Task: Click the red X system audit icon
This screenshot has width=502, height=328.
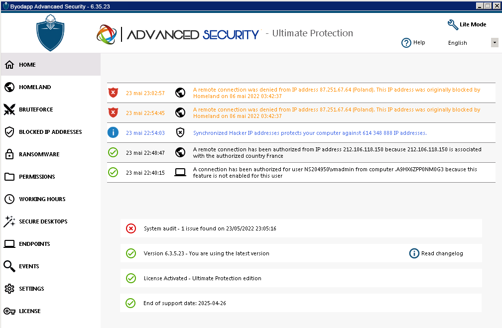Action: tap(131, 228)
